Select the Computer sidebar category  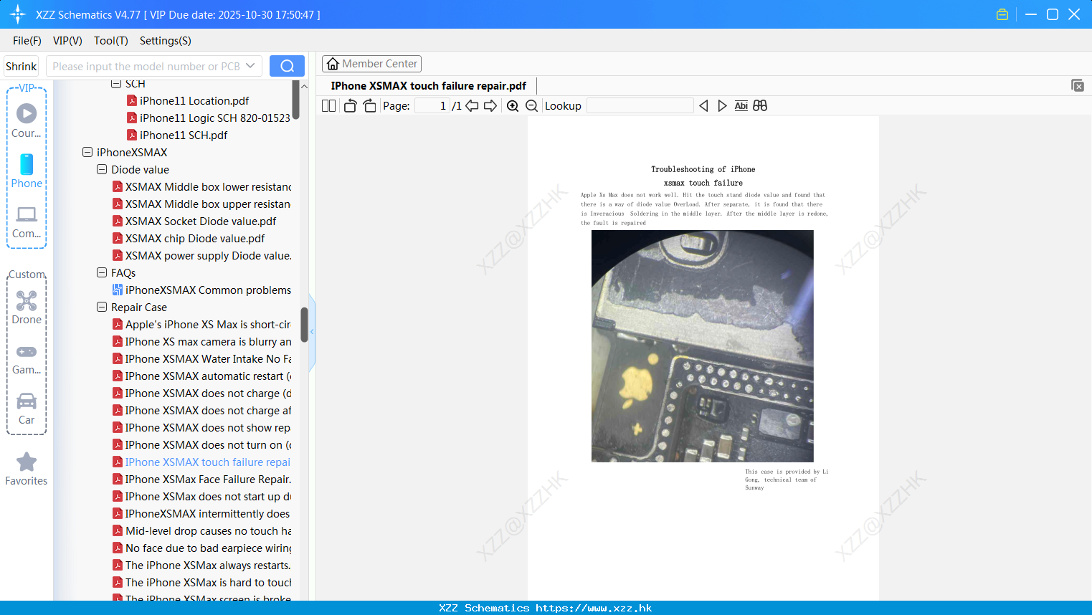(x=27, y=222)
